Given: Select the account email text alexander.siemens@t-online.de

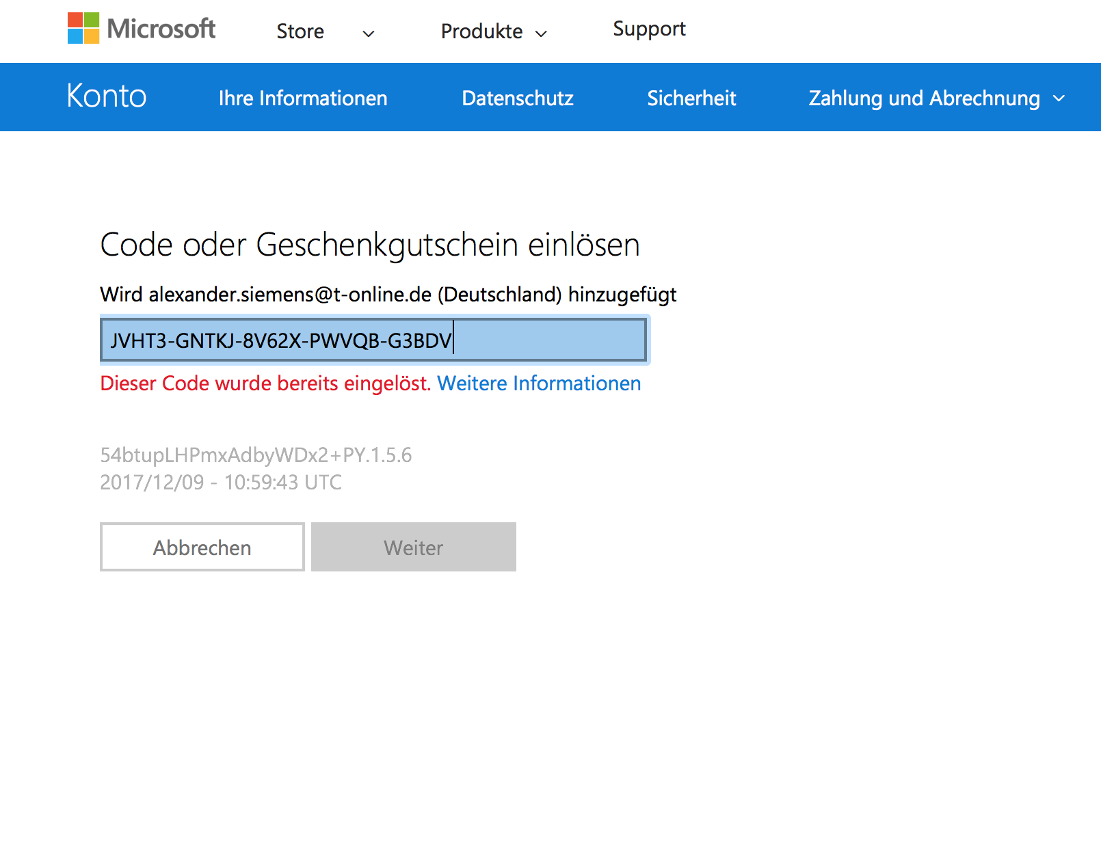Looking at the screenshot, I should pyautogui.click(x=291, y=295).
